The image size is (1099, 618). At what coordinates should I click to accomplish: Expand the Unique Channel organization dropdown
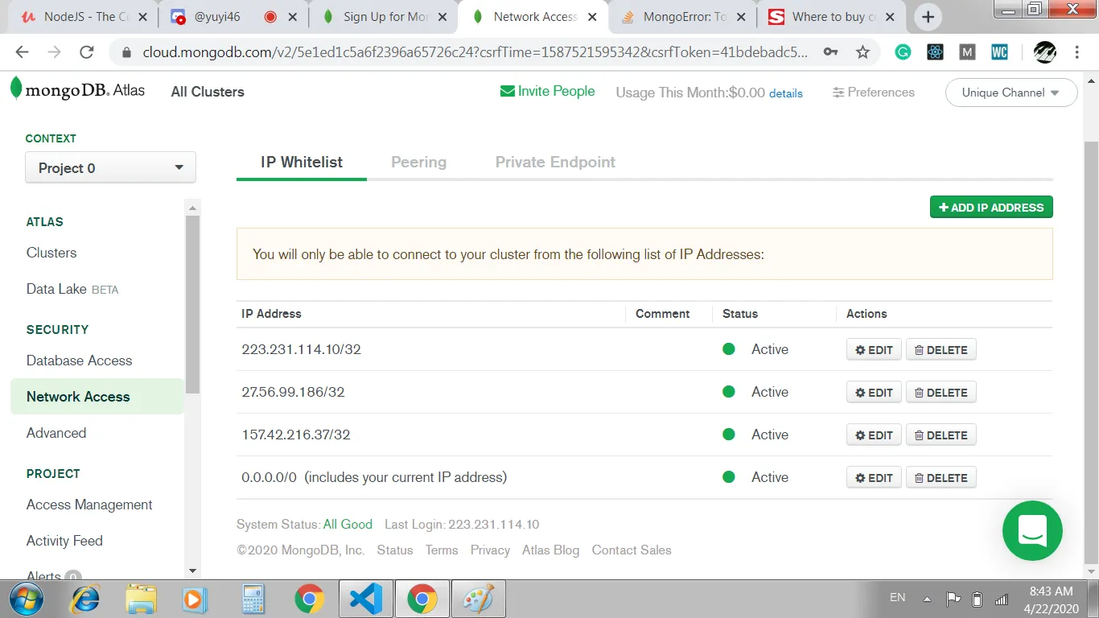tap(1011, 93)
